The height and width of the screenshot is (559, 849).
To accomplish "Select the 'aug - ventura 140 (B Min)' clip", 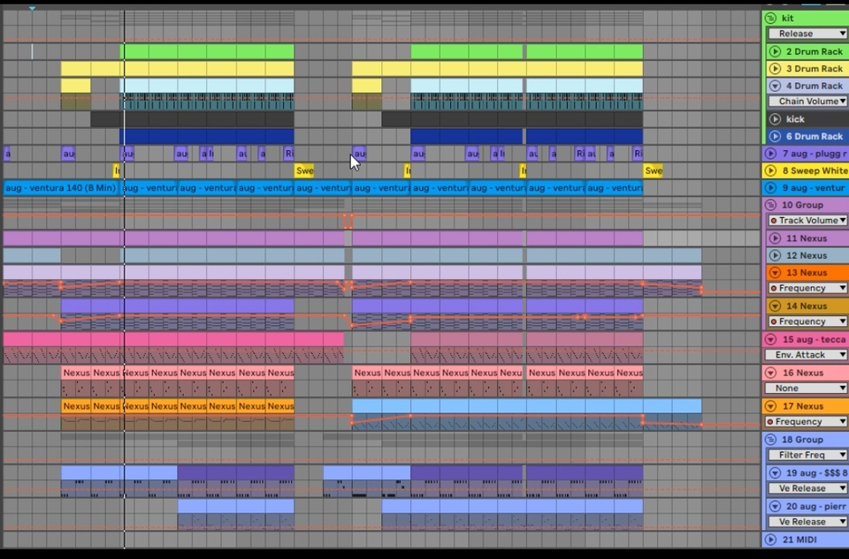I will (62, 188).
